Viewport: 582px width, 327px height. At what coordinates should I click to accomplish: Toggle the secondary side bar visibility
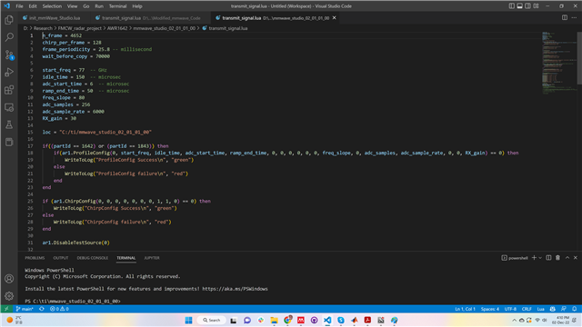coord(527,6)
